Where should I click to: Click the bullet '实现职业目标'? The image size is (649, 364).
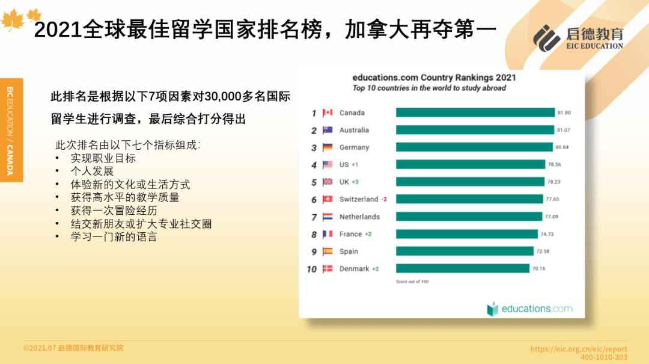[103, 158]
